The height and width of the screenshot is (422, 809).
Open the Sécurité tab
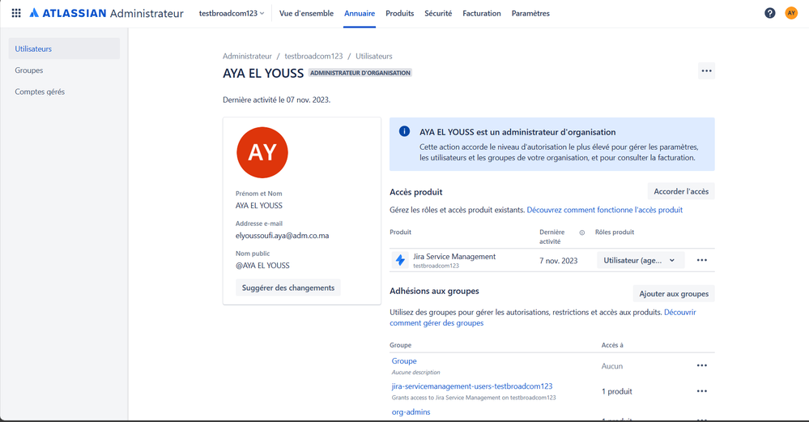pyautogui.click(x=438, y=14)
